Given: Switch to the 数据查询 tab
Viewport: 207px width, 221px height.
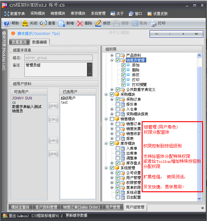Looking at the screenshot, I should tap(19, 42).
